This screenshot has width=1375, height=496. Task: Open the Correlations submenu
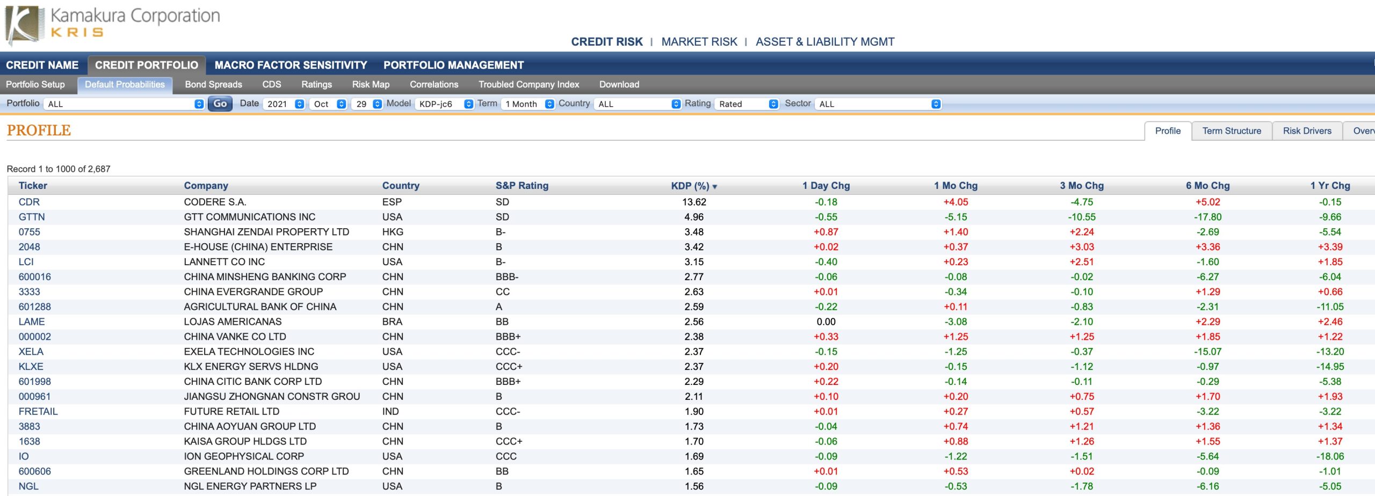pos(434,84)
